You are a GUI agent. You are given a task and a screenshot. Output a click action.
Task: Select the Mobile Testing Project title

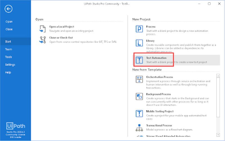click(x=160, y=111)
